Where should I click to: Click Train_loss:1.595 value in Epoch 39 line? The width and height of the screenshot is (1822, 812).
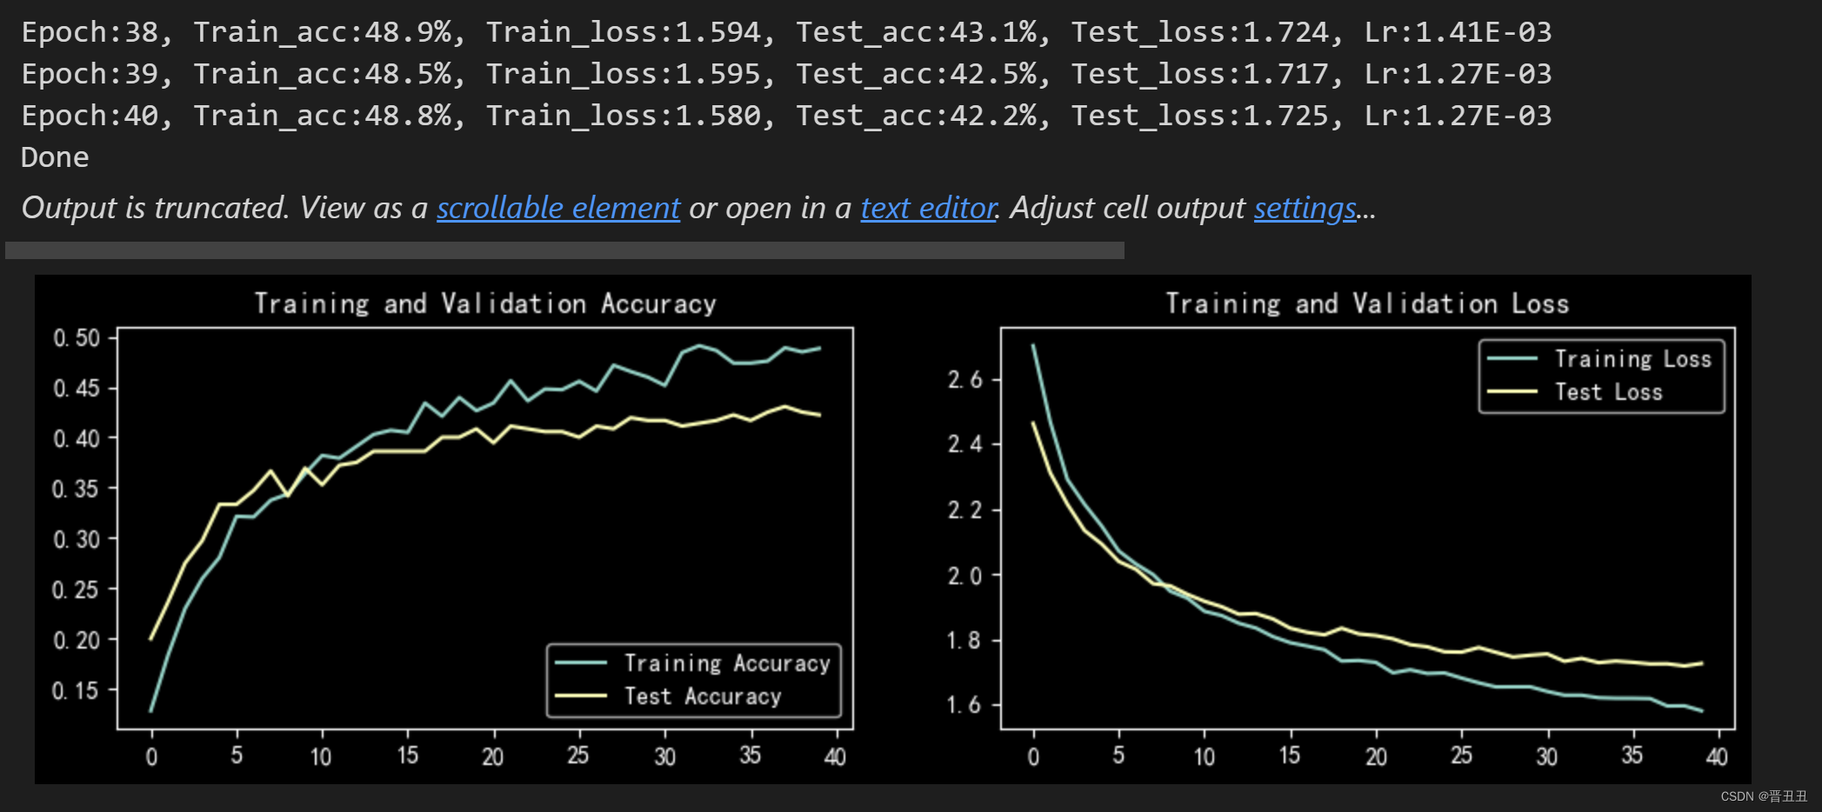coord(624,74)
